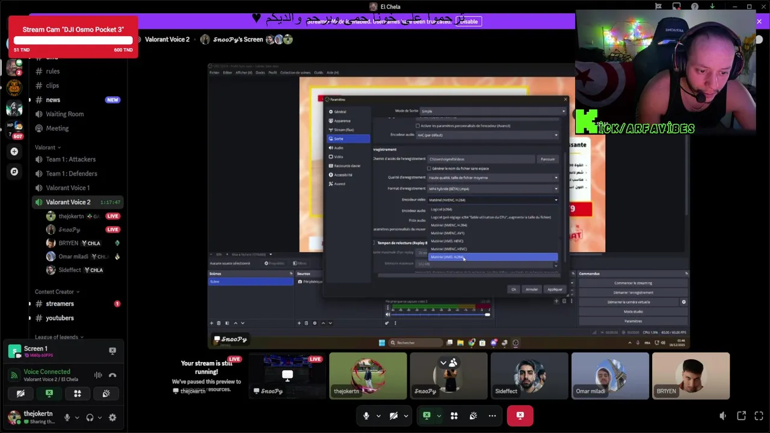This screenshot has height=433, width=770.
Task: Open Général tab in shared OBS settings
Action: tap(348, 112)
